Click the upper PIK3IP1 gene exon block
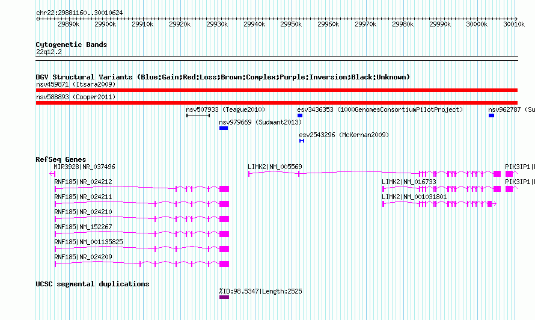Screen dimensions: 535x320 coord(509,174)
